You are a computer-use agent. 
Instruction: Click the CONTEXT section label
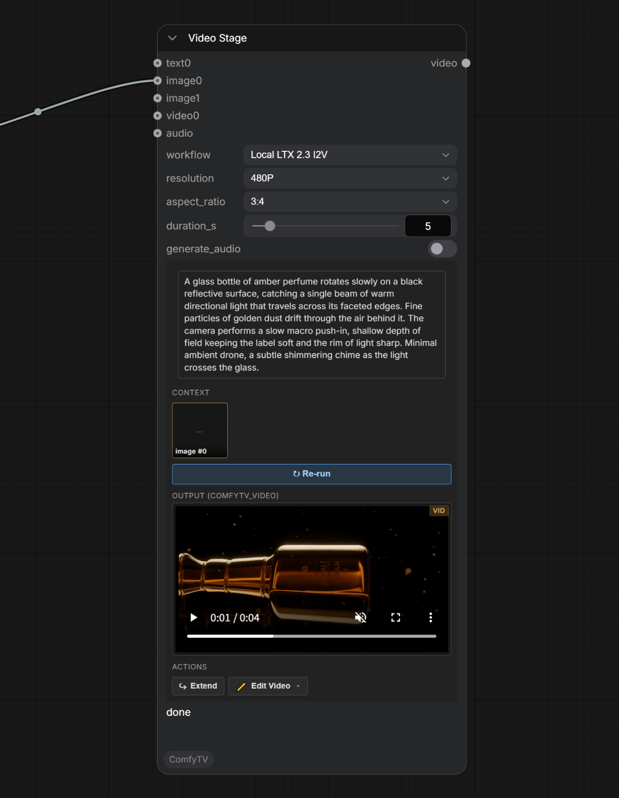pos(191,393)
